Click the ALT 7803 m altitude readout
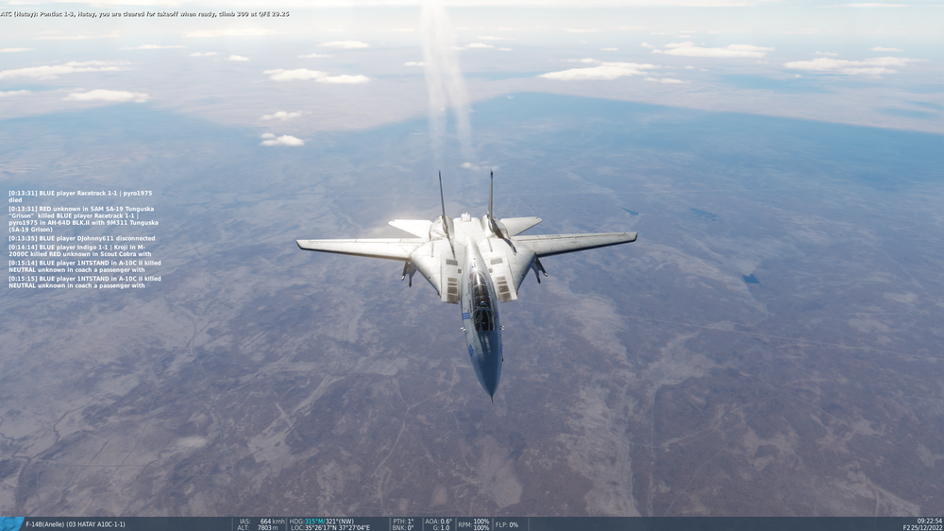Viewport: 944px width, 531px height. (259, 528)
